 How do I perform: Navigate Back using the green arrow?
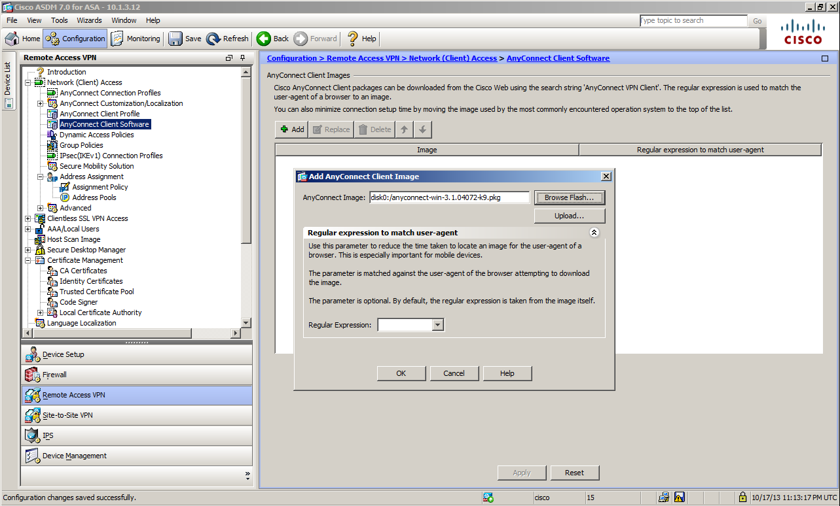pos(273,39)
